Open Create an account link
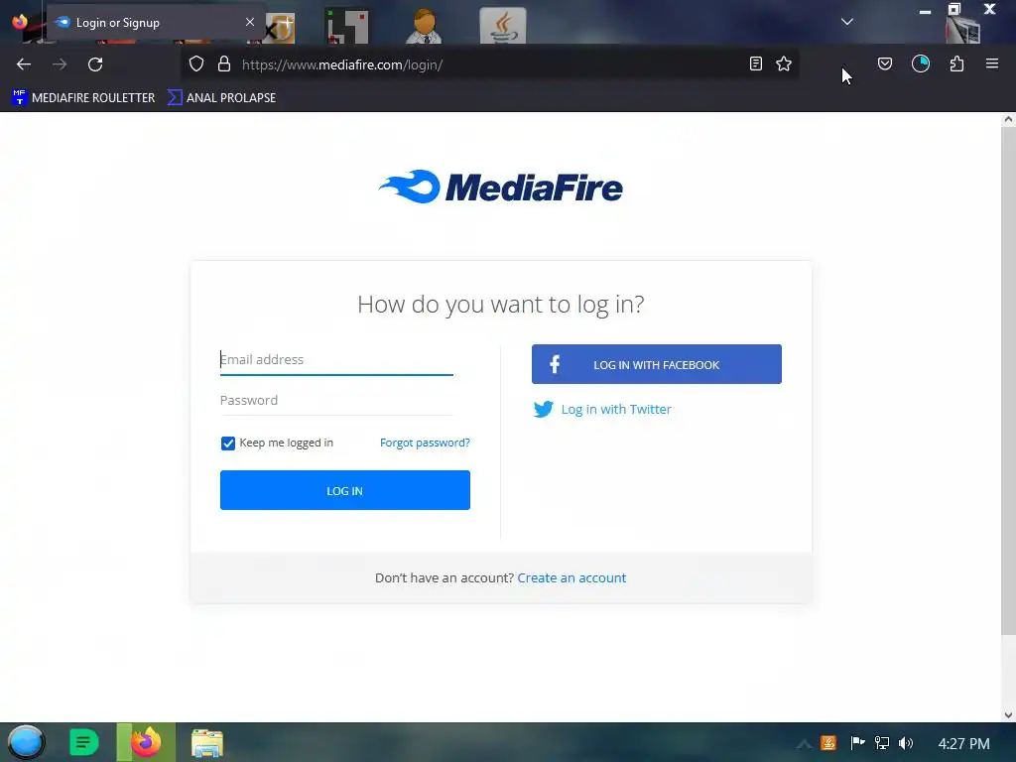The width and height of the screenshot is (1016, 762). (x=571, y=578)
